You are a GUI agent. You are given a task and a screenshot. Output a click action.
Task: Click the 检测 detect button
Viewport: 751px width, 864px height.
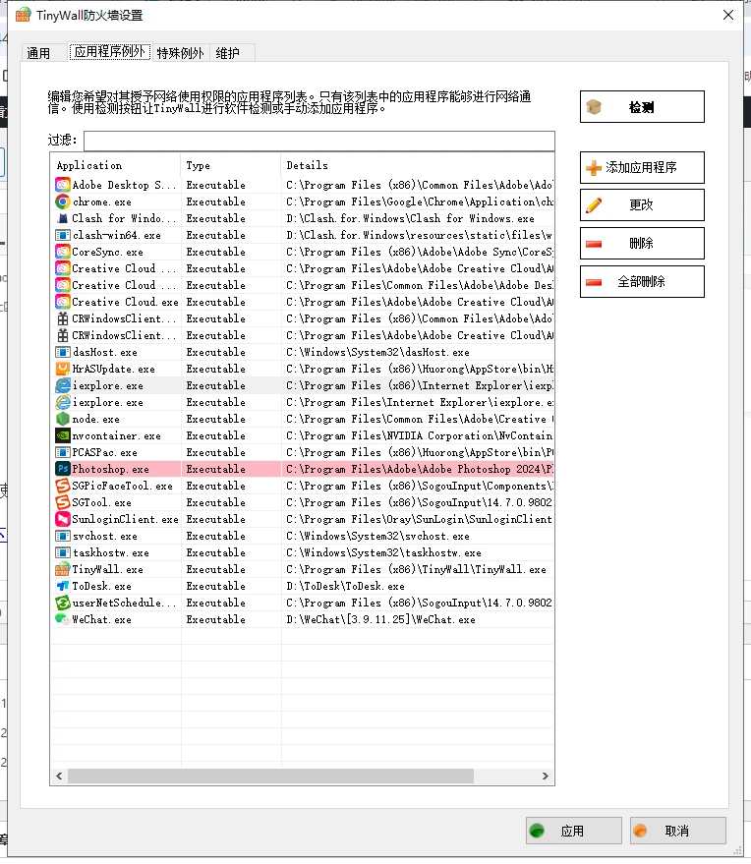click(642, 107)
